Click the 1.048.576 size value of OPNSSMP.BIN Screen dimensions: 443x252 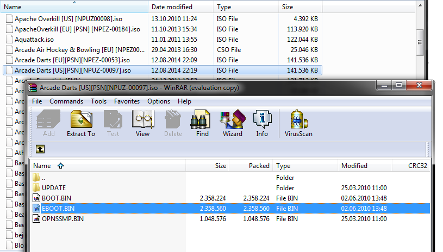click(x=213, y=219)
